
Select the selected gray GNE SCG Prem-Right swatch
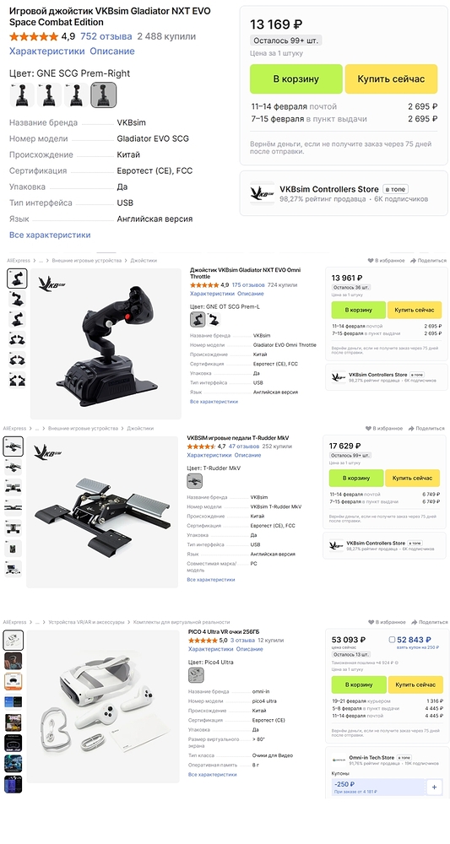tap(103, 95)
